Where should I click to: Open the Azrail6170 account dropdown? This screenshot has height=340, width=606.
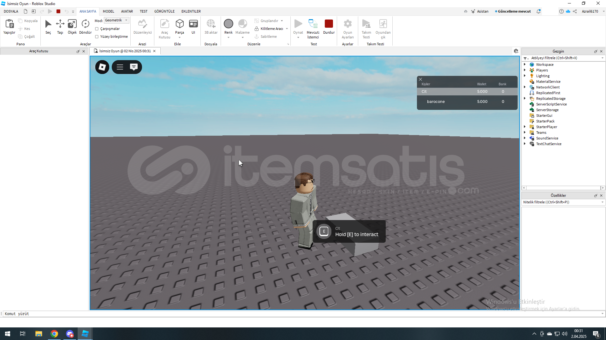point(593,11)
